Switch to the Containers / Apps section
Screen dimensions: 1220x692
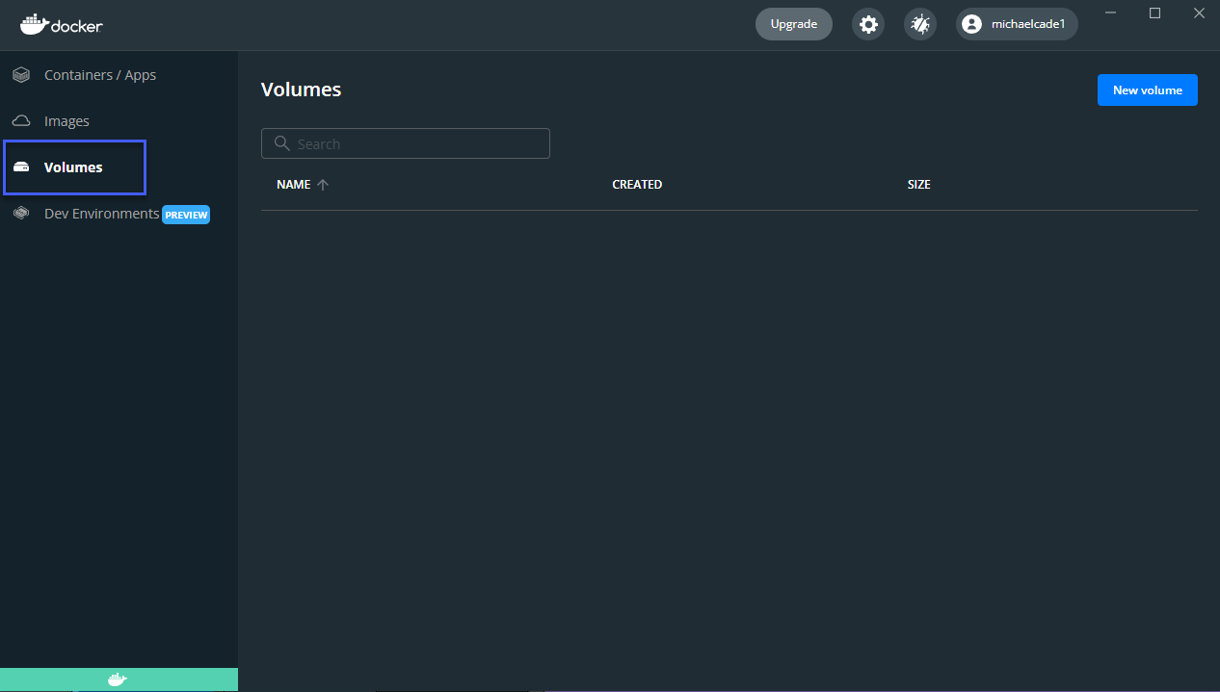[x=99, y=74]
